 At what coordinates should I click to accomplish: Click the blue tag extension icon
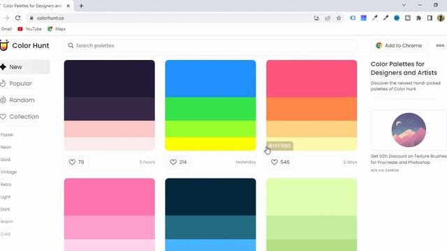(x=353, y=18)
